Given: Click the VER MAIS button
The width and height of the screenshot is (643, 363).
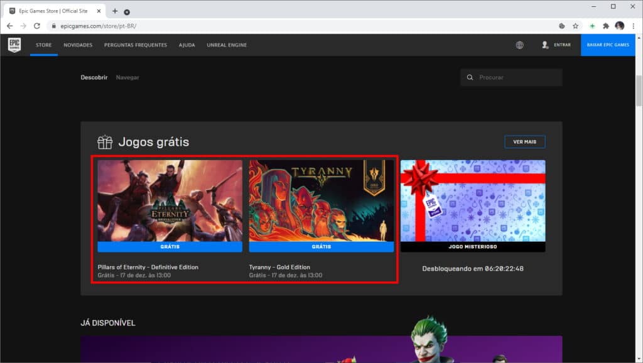Looking at the screenshot, I should pyautogui.click(x=525, y=142).
